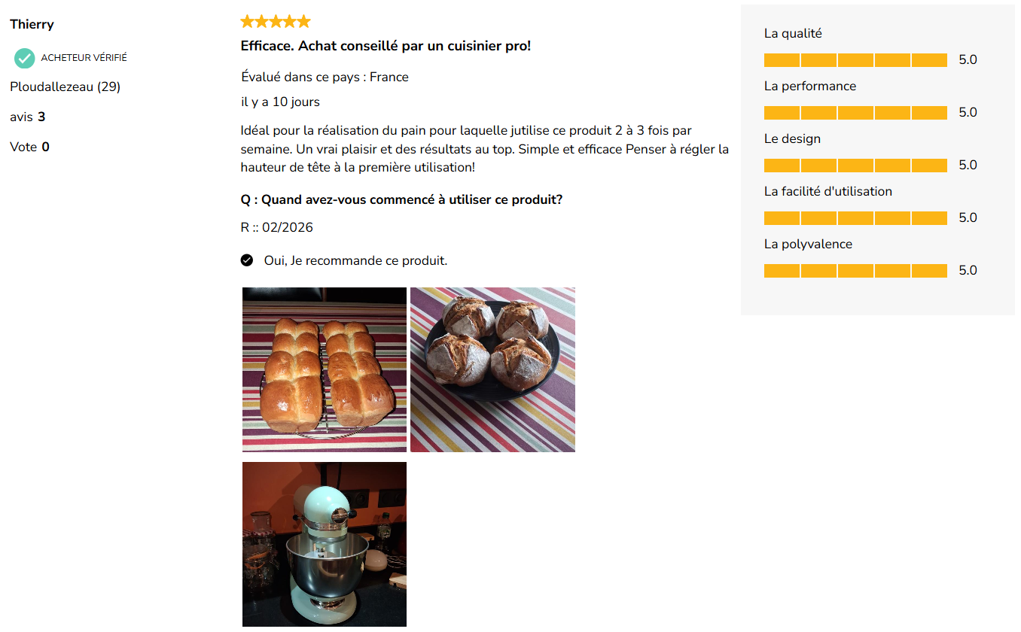The height and width of the screenshot is (632, 1021).
Task: Click the La polyvalence rating bar
Action: coord(855,271)
